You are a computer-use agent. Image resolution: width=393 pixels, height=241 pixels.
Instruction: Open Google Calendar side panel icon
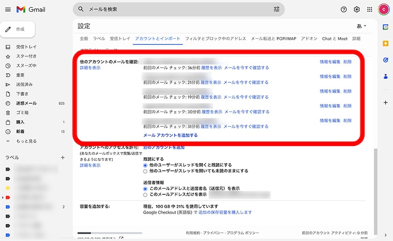386,27
